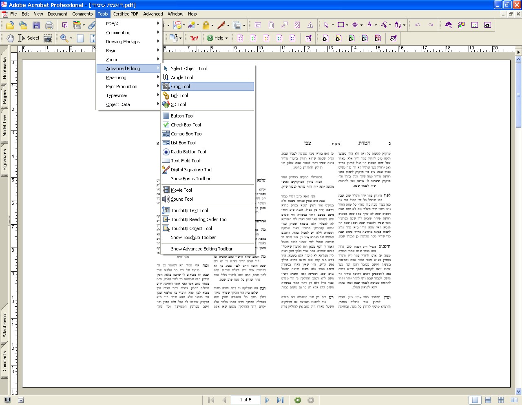Image resolution: width=522 pixels, height=405 pixels.
Task: Click the Save floppy disk icon
Action: click(x=36, y=25)
